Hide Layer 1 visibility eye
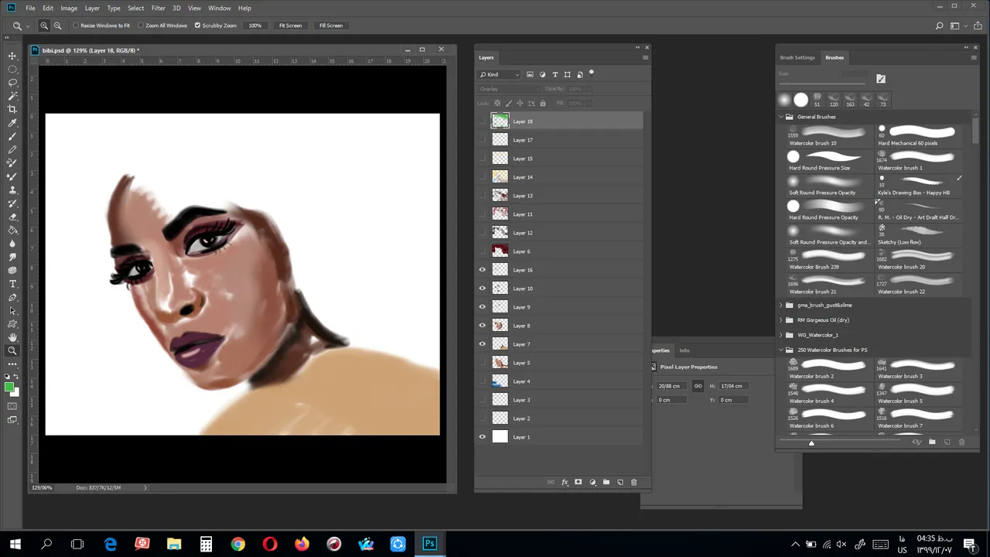 pyautogui.click(x=483, y=437)
